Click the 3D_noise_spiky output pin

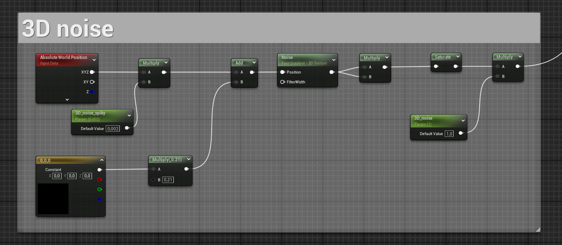tap(127, 128)
